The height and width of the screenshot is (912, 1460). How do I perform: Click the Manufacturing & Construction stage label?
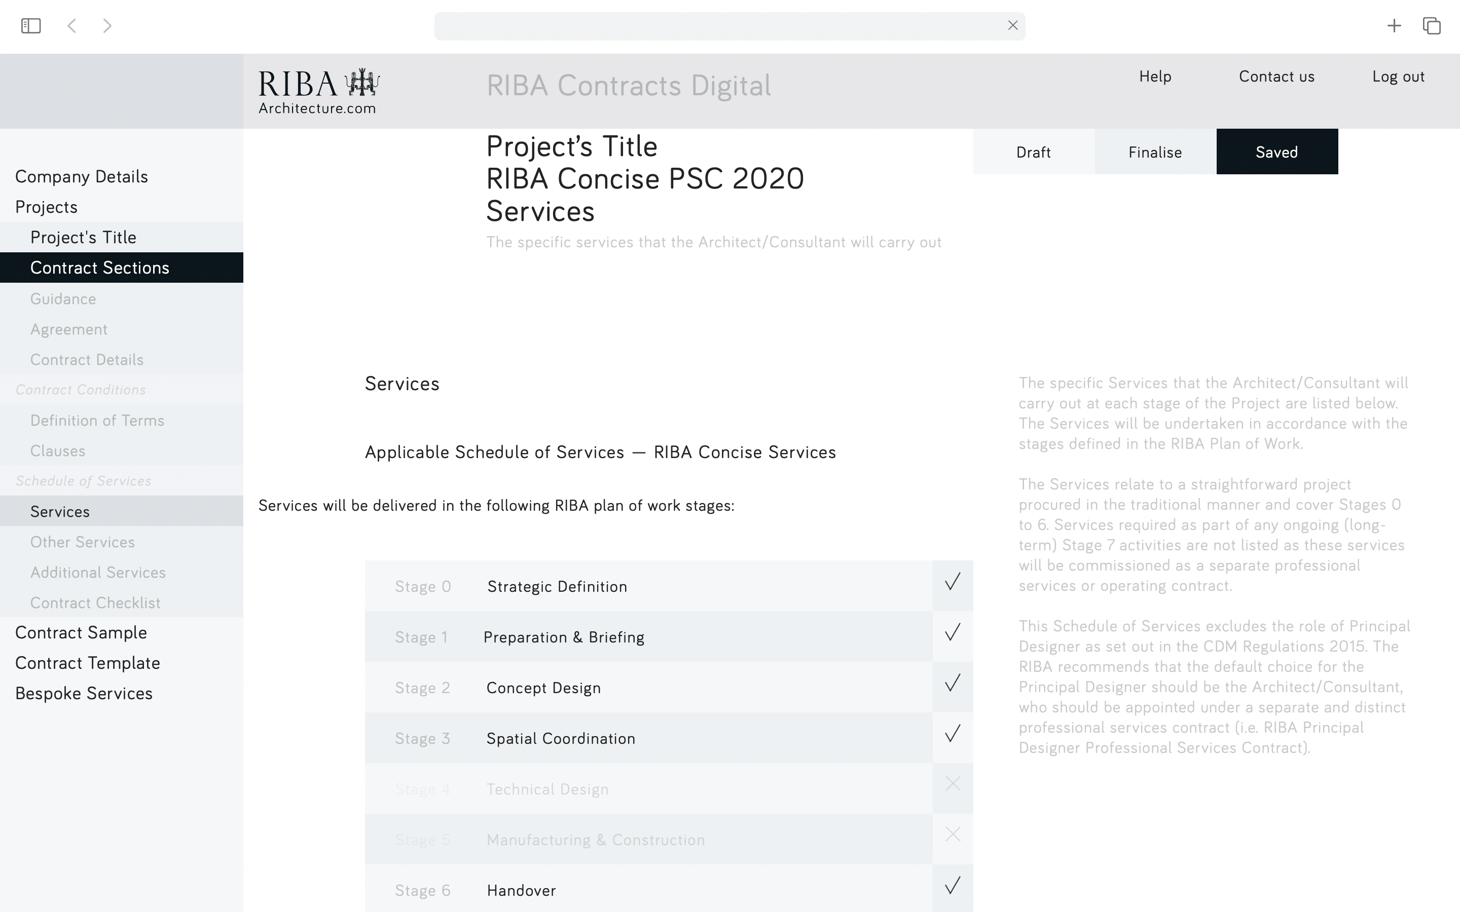click(x=596, y=840)
